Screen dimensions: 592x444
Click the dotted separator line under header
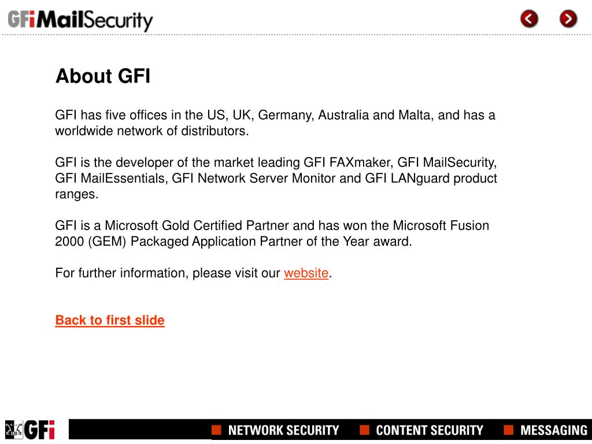coord(289,35)
